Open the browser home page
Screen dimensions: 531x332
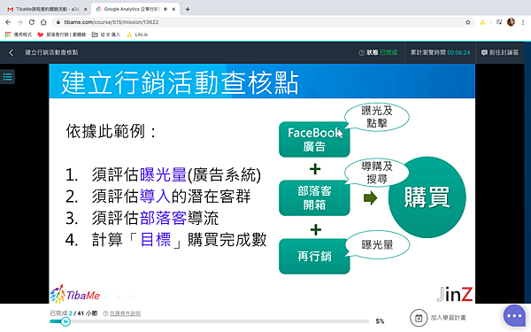pyautogui.click(x=43, y=22)
